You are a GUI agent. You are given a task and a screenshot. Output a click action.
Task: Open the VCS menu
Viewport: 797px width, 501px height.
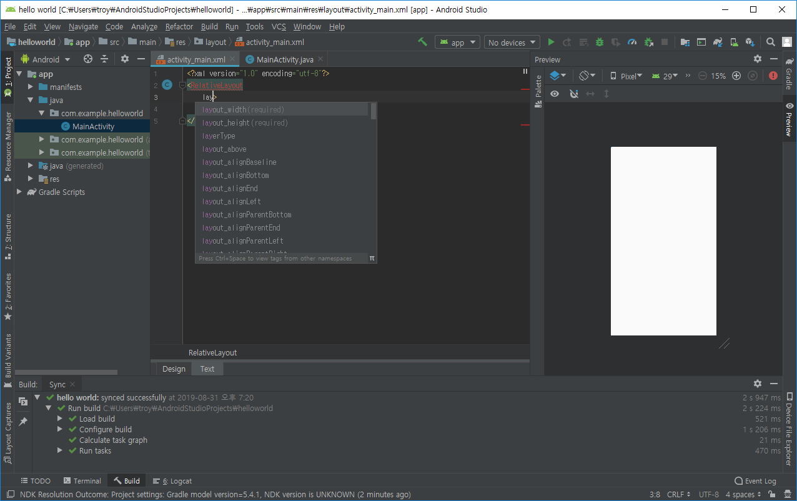click(279, 26)
